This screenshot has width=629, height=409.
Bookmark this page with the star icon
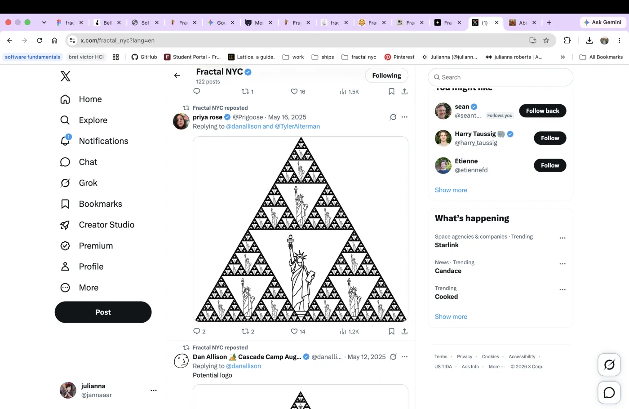pos(546,40)
